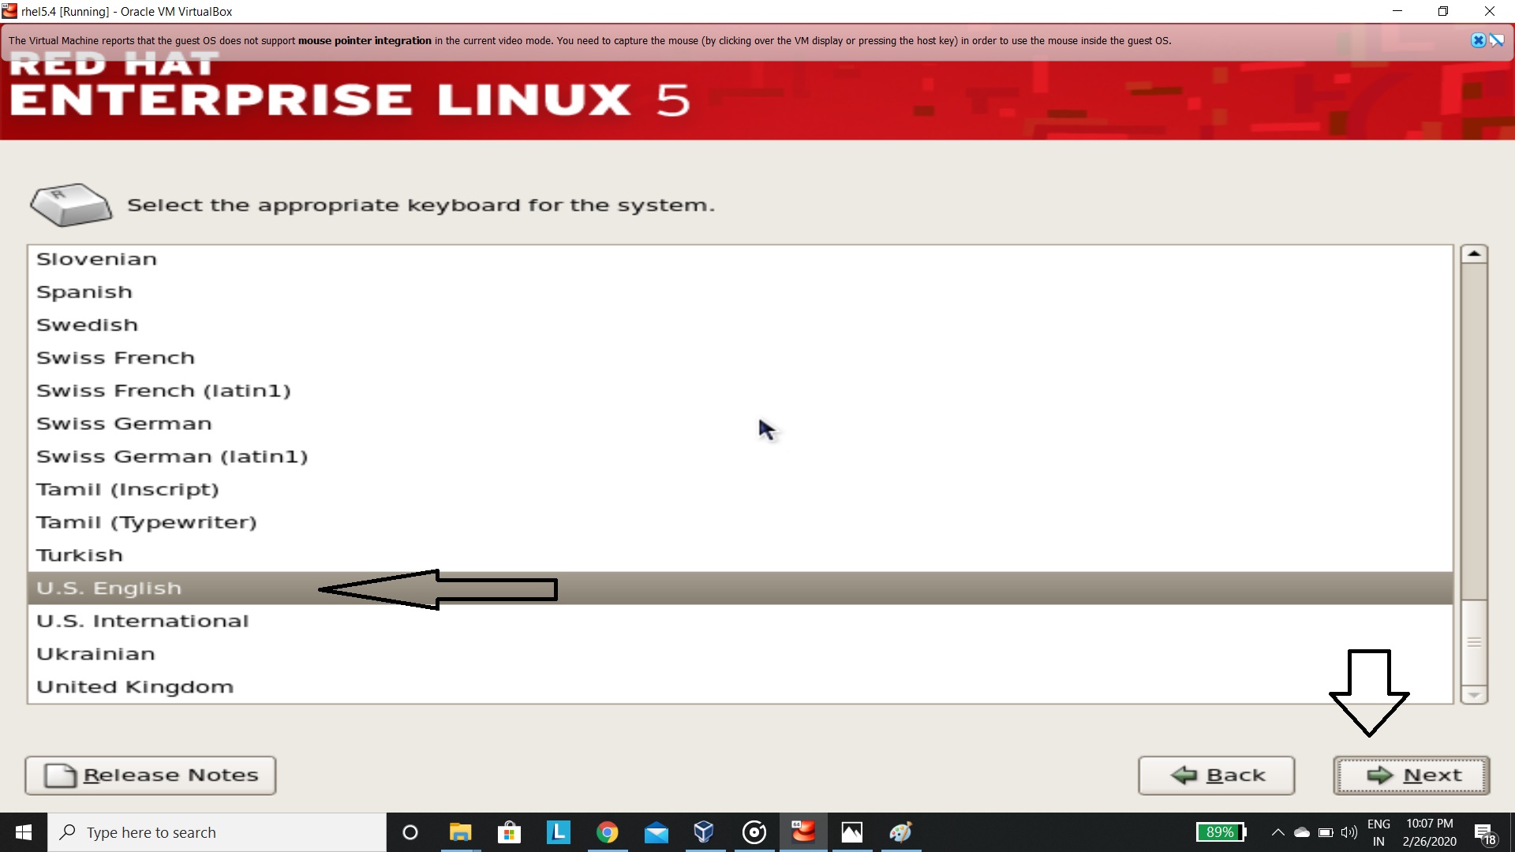Click the keyboard list scrollbar thumb

click(1473, 641)
